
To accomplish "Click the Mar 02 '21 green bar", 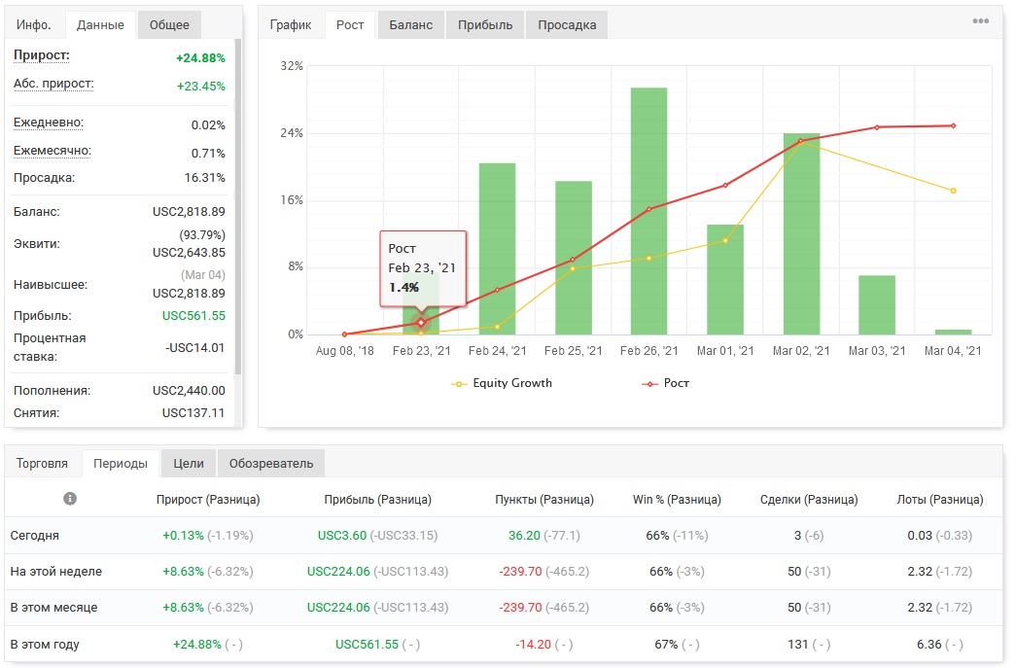I will pos(801,234).
